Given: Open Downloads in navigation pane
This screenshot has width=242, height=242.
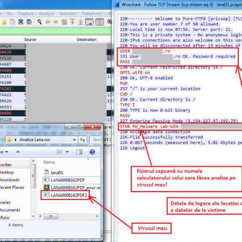Looking at the screenshot, I should [x=10, y=180].
